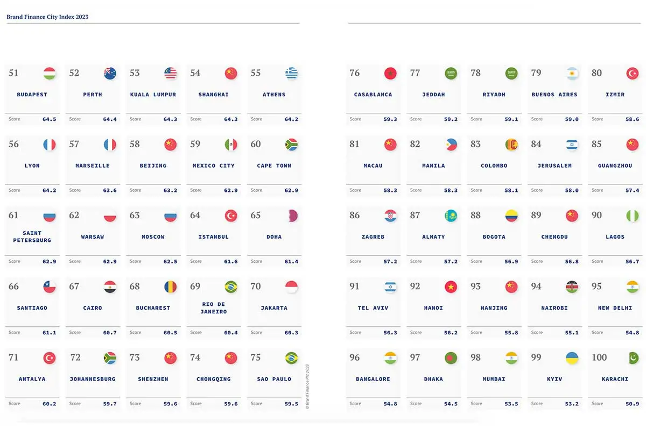This screenshot has width=646, height=430.
Task: Click the Brand Finance City Index 2023 title
Action: (47, 17)
